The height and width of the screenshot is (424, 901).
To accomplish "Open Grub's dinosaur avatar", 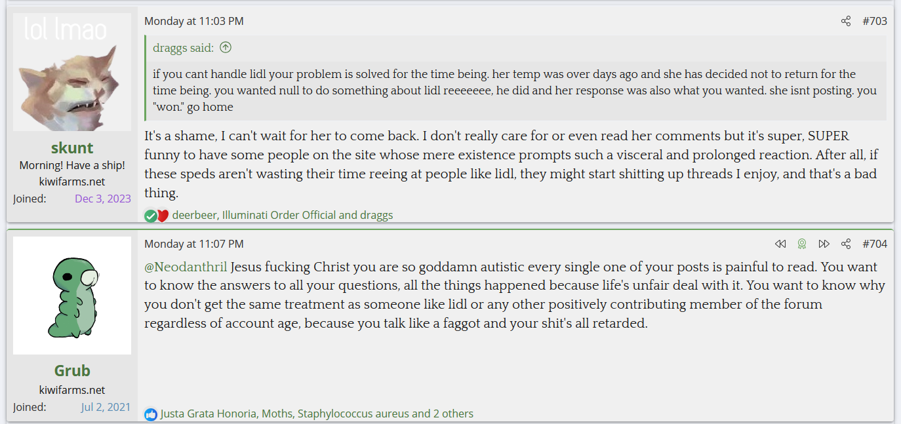I will pos(72,296).
